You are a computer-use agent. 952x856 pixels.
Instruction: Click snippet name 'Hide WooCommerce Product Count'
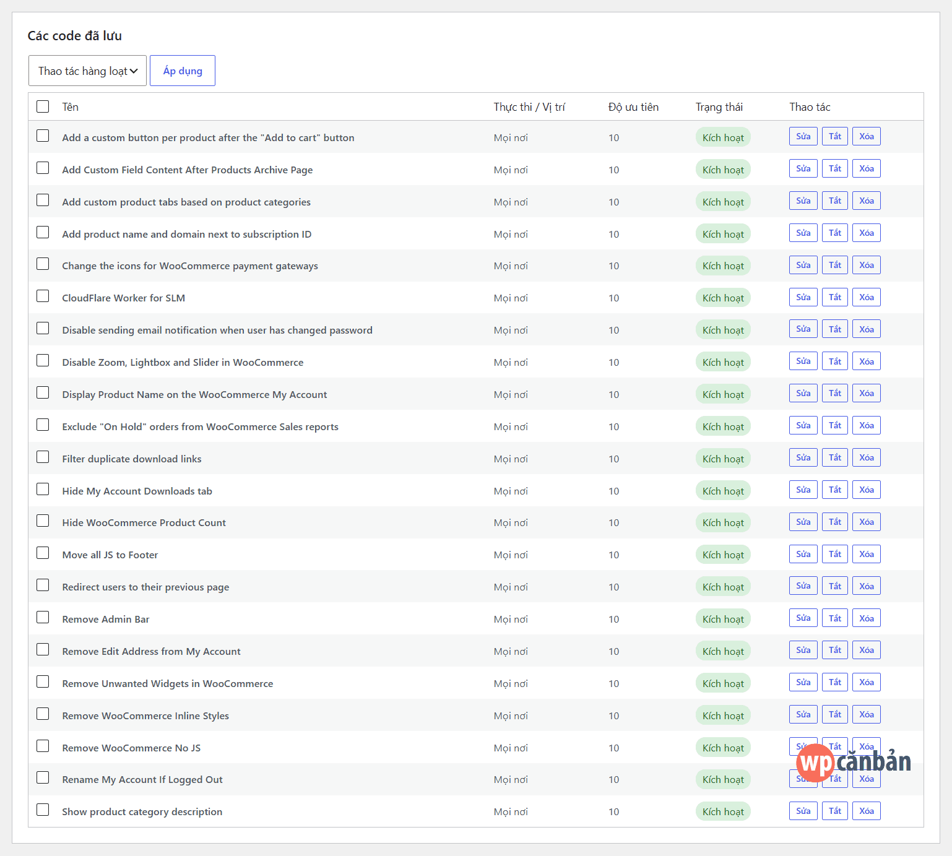click(x=144, y=522)
